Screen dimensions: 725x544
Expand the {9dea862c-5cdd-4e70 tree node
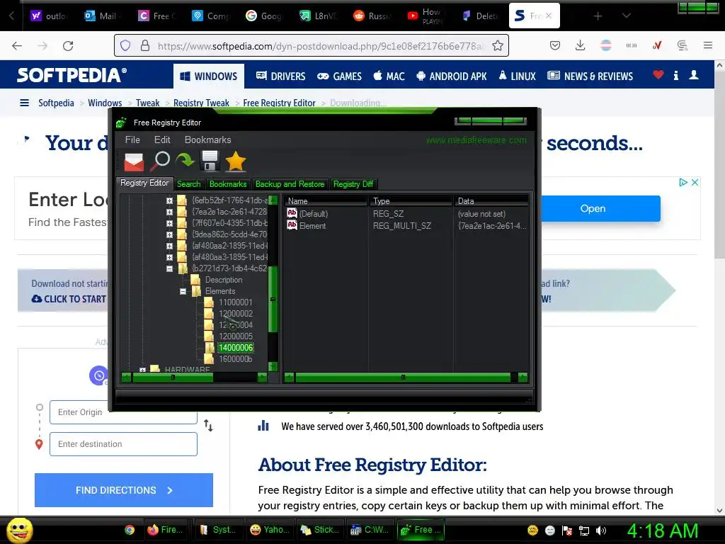pos(169,234)
